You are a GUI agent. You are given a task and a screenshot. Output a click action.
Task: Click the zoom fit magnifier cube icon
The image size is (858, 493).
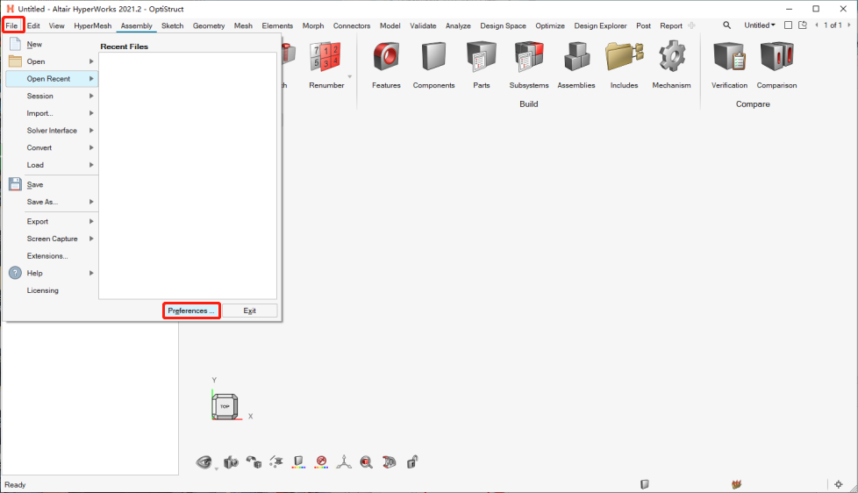click(366, 462)
